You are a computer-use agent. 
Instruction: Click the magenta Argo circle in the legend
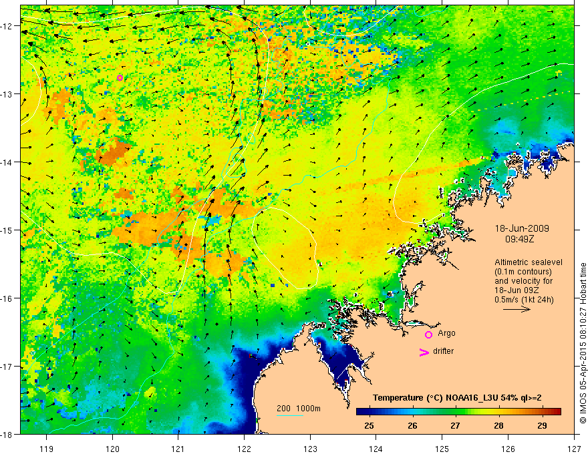tap(428, 334)
